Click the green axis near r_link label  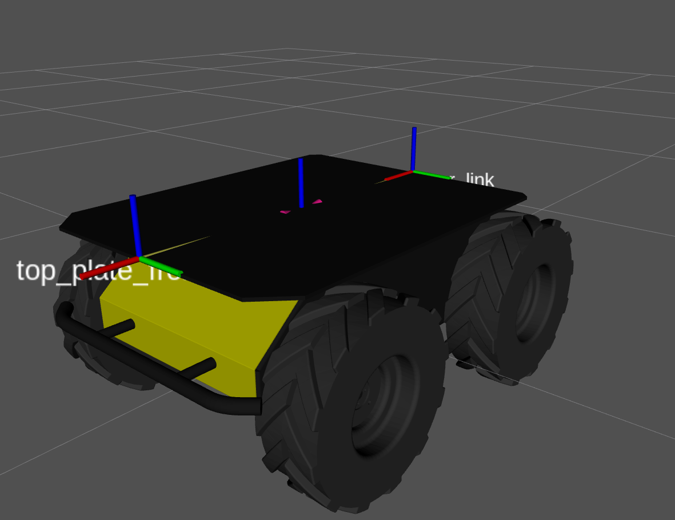click(432, 174)
